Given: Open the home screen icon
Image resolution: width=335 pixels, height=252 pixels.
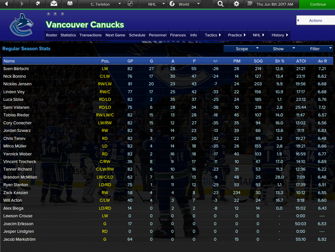Looking at the screenshot, I should click(x=38, y=4).
